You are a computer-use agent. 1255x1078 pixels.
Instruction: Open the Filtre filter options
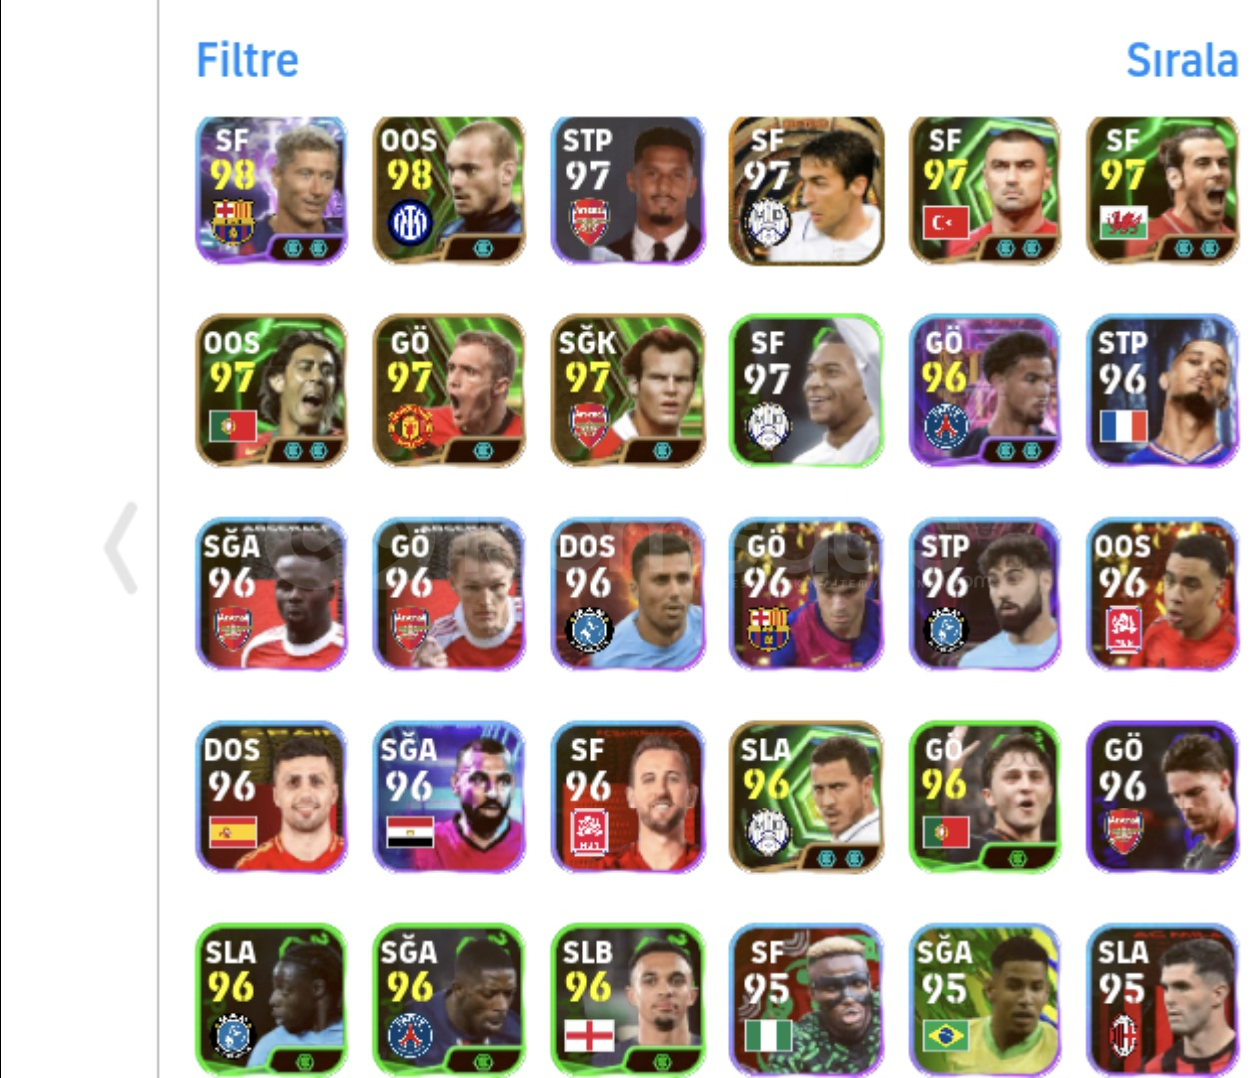(x=247, y=60)
